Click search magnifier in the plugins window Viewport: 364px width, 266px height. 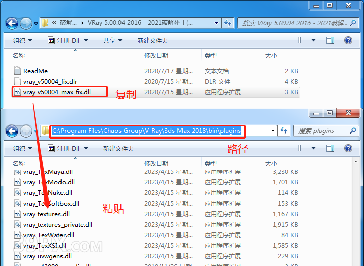353,131
